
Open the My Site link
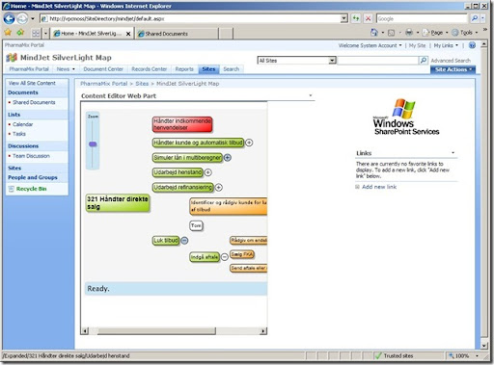click(418, 45)
